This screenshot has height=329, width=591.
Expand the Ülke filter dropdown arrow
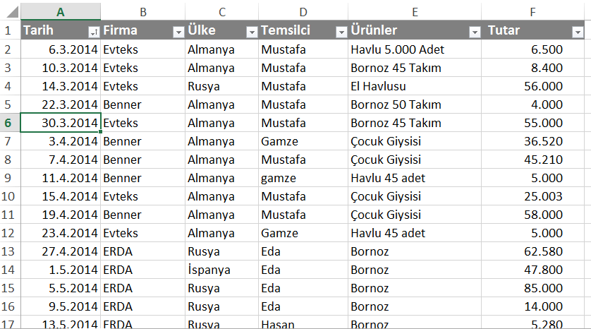pyautogui.click(x=251, y=32)
